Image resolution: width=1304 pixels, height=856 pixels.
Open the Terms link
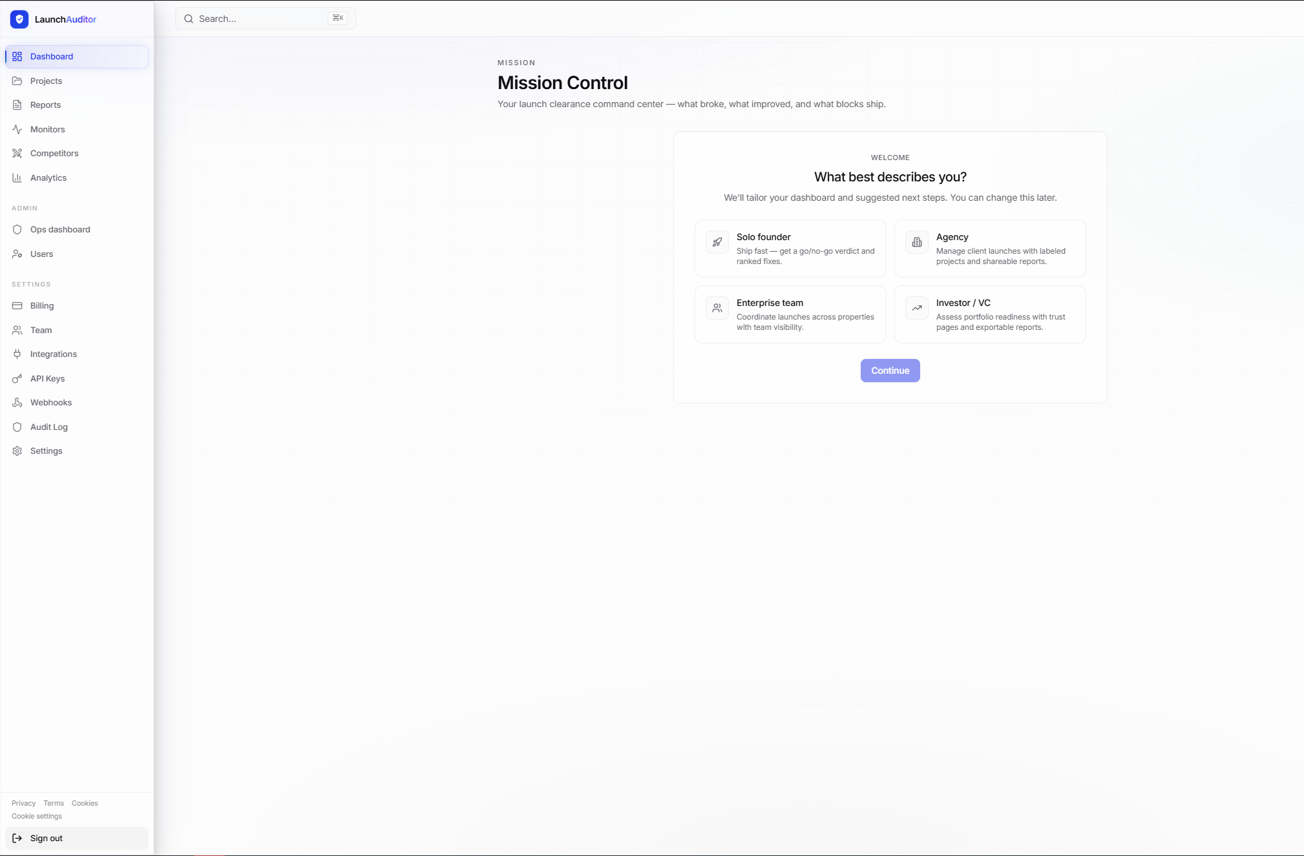54,804
